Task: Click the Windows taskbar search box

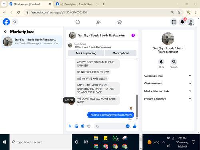Action: click(41, 142)
